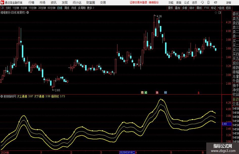This screenshot has width=239, height=154.
Task: Switch to 60分钟 period
Action: click(x=51, y=8)
